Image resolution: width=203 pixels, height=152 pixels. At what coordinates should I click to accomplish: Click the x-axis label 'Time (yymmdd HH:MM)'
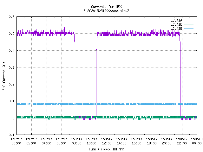pos(106,149)
